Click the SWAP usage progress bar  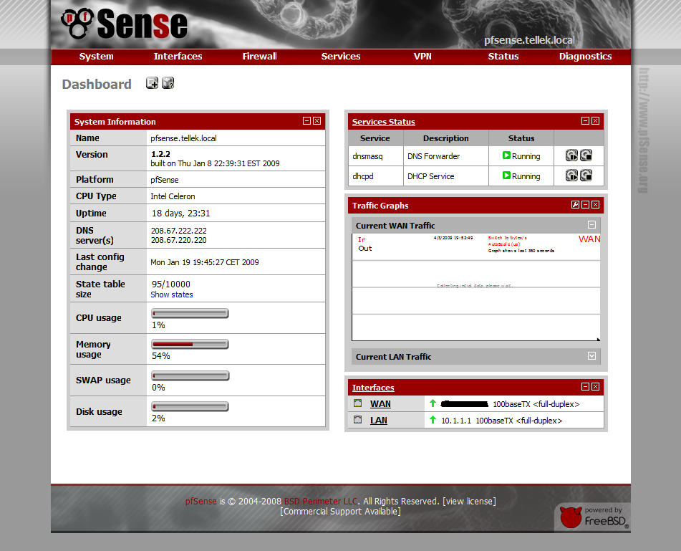pyautogui.click(x=190, y=375)
